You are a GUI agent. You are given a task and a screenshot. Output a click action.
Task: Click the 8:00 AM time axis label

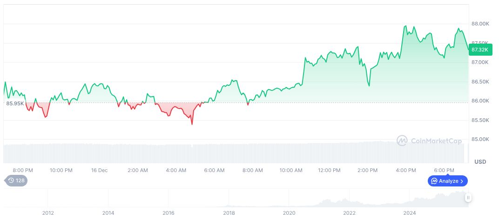(x=252, y=170)
